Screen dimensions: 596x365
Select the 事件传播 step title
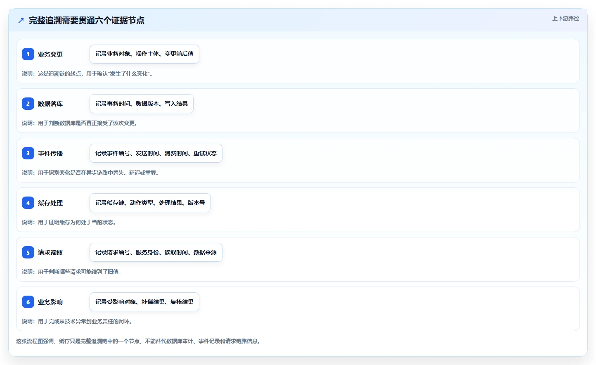click(50, 153)
